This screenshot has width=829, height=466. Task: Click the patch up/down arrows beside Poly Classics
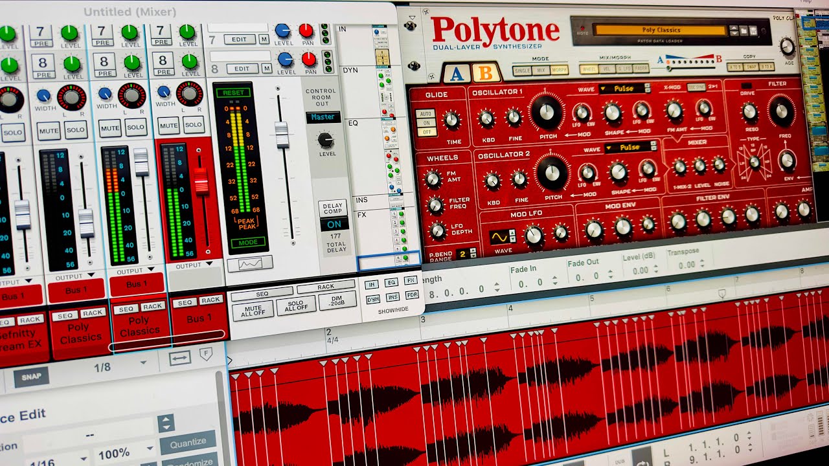pos(733,30)
